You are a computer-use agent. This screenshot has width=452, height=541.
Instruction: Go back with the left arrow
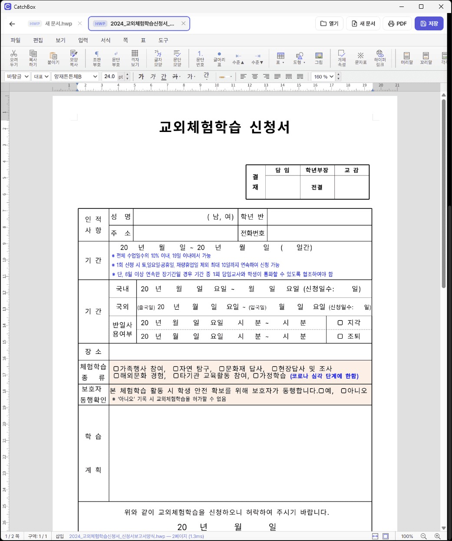[x=12, y=24]
